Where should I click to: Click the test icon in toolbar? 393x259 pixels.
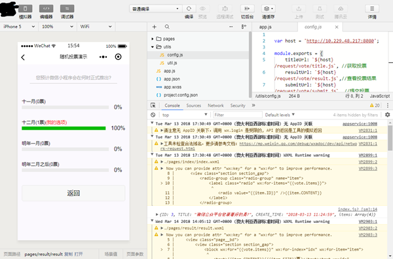(x=320, y=9)
